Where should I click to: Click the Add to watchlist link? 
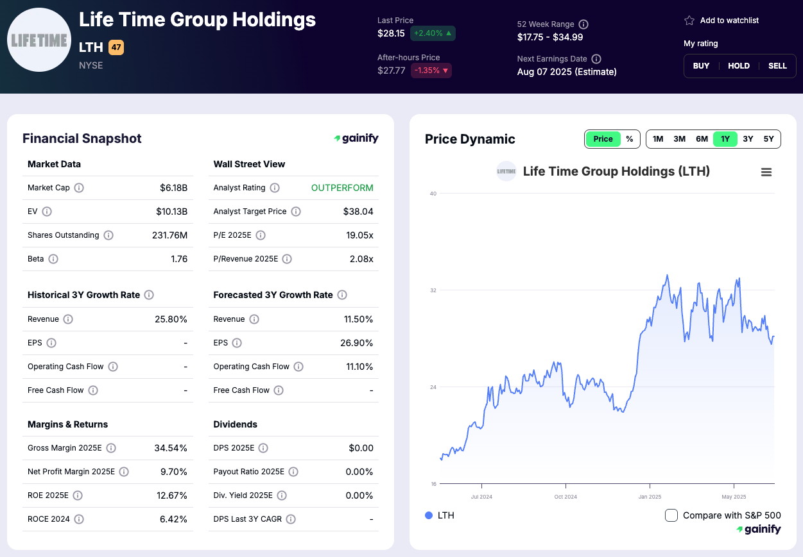coord(729,21)
